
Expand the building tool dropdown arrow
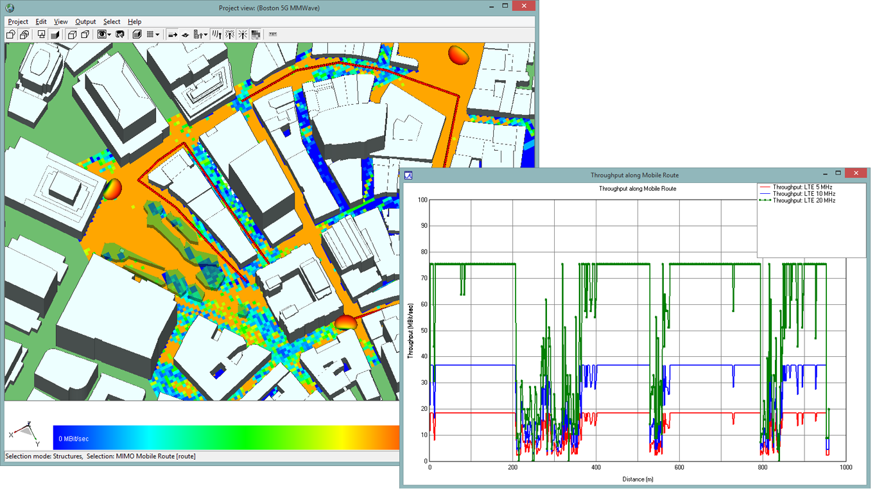[x=205, y=35]
